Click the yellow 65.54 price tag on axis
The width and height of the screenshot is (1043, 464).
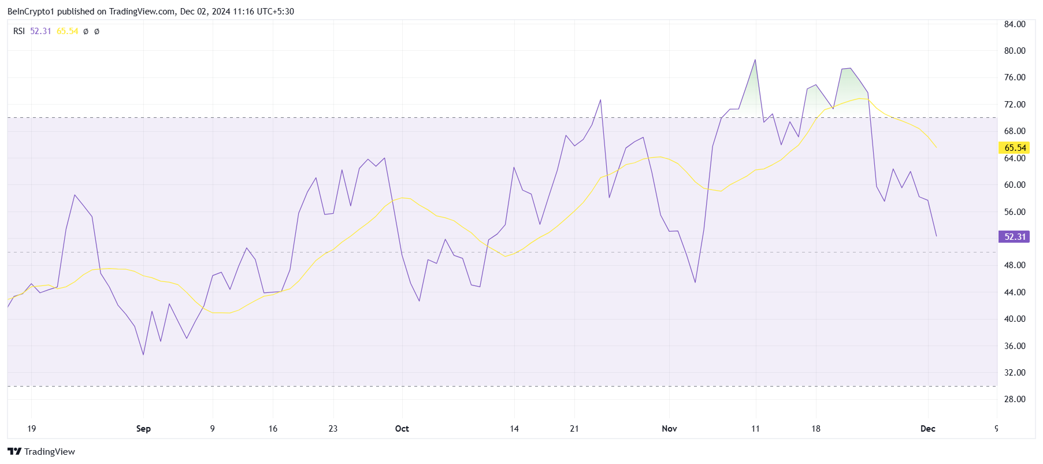coord(1014,148)
